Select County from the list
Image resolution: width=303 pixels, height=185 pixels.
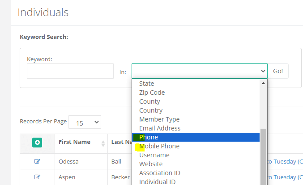[149, 101]
